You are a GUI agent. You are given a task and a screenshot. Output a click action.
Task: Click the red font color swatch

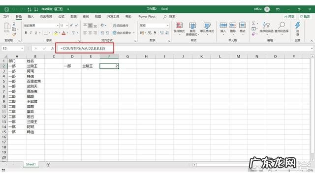click(x=63, y=33)
